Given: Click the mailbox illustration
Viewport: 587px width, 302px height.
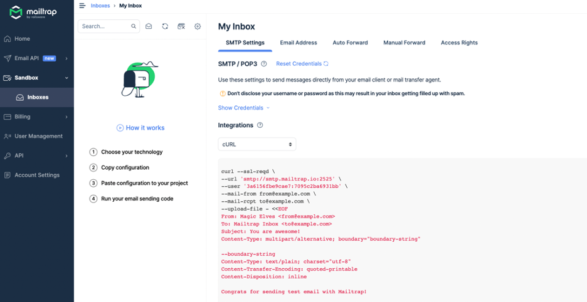Looking at the screenshot, I should pos(140,80).
